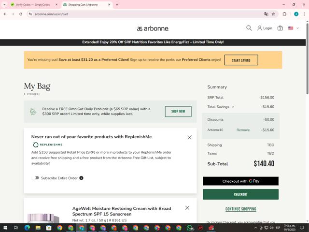Collapse the Total Savings chevron
This screenshot has height=232, width=309.
click(233, 107)
